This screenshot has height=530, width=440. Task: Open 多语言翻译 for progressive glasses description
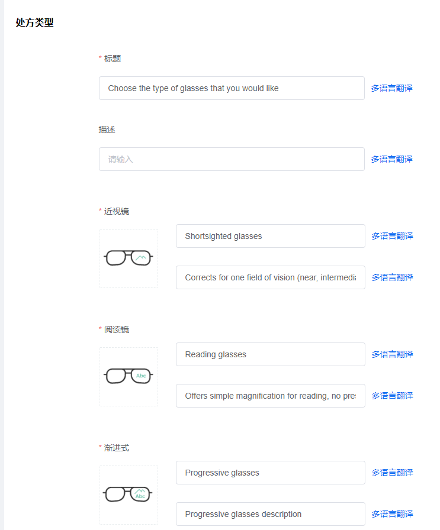(392, 514)
